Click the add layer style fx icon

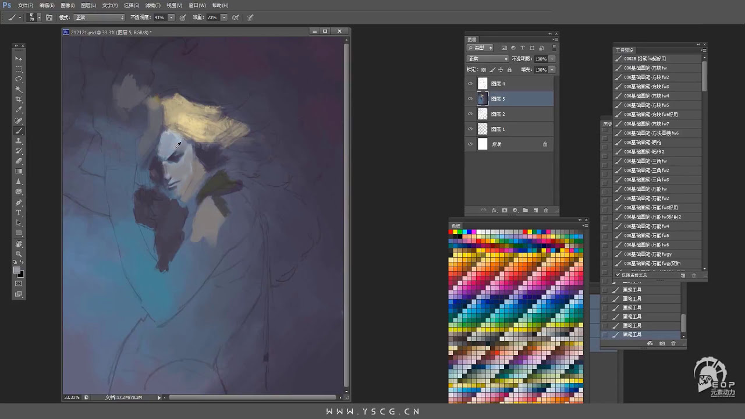(494, 210)
